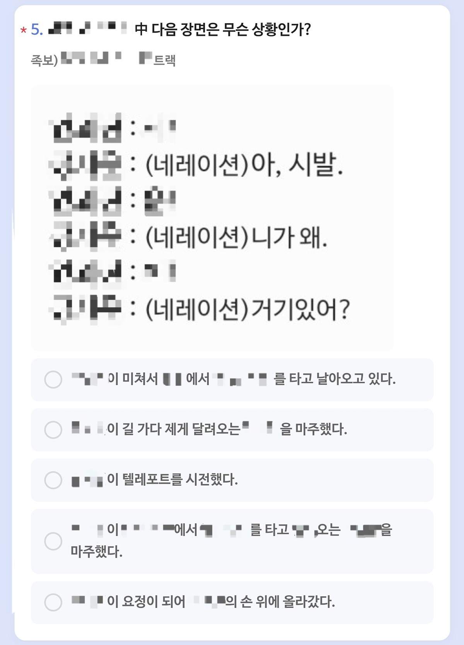Click the '中' character in the question heading
This screenshot has width=464, height=645.
click(x=141, y=29)
